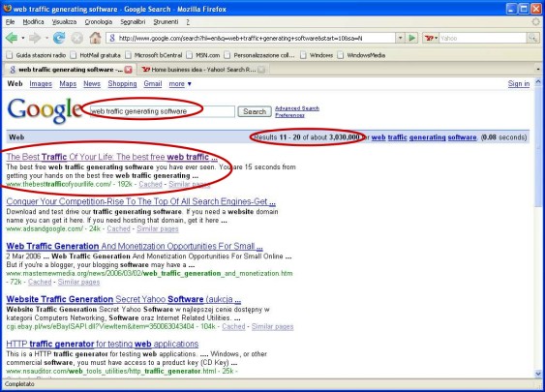Open the WindowsMedia bookmark
This screenshot has height=392, width=545.
click(361, 55)
